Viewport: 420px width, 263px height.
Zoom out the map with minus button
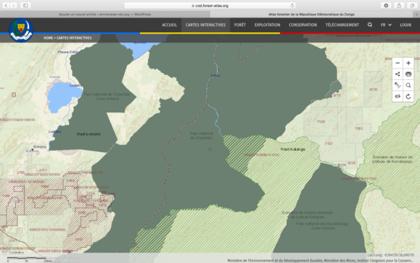click(x=398, y=63)
